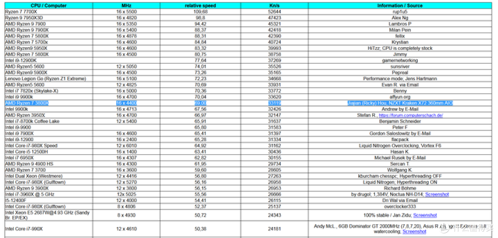
Task: Select the Intel Dual Xeon (Westmere) cell
Action: point(48,176)
